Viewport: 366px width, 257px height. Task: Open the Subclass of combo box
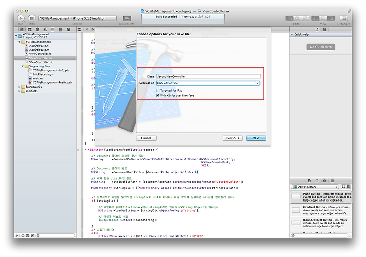(257, 83)
